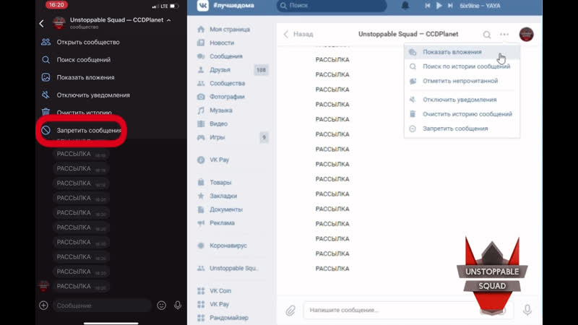Click the friends counter badge 108

click(x=261, y=69)
